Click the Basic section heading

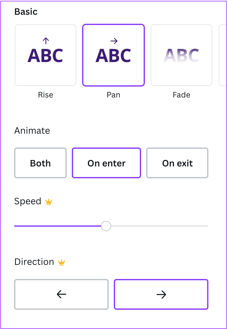click(26, 12)
